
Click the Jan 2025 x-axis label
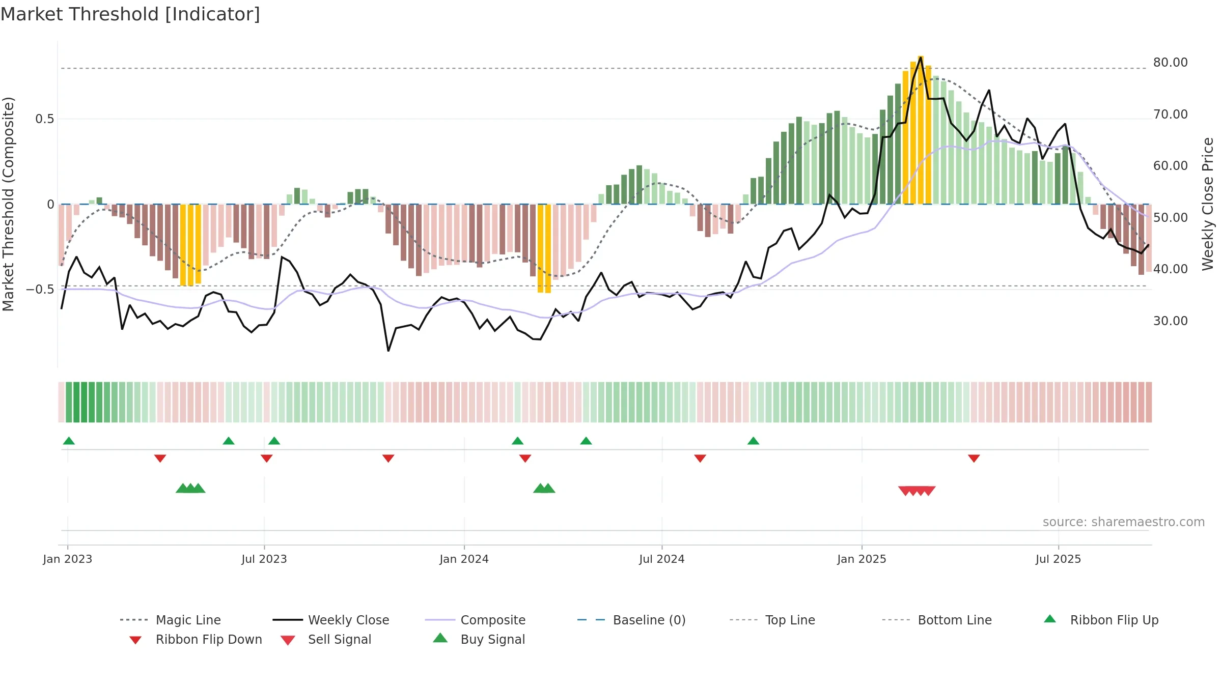tap(862, 559)
